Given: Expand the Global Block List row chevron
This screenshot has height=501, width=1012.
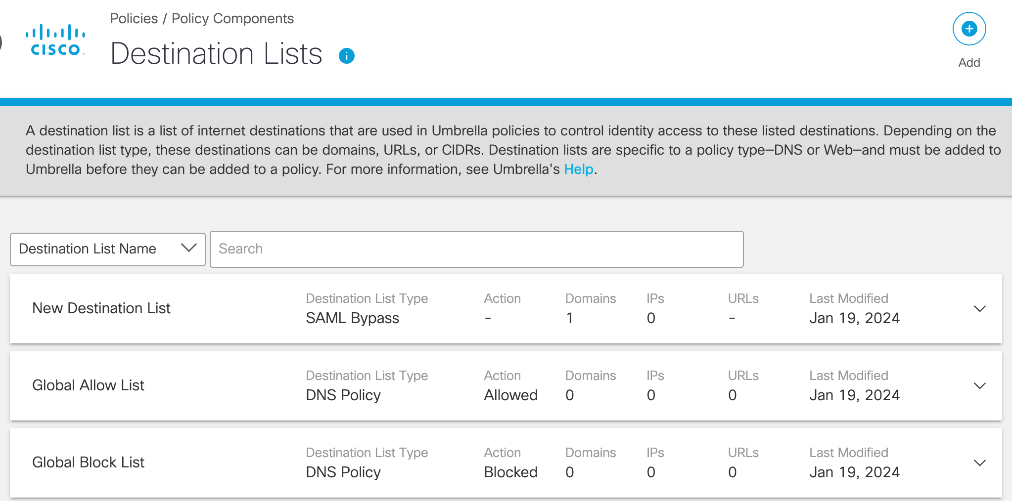Looking at the screenshot, I should click(979, 463).
